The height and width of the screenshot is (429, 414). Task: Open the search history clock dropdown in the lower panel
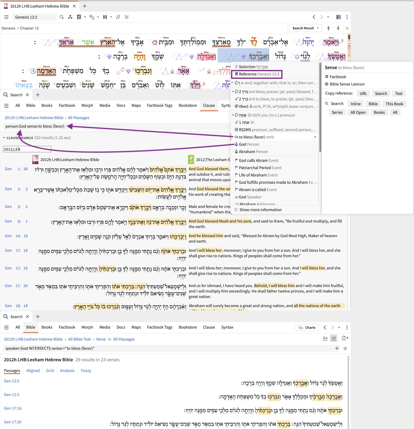click(345, 338)
